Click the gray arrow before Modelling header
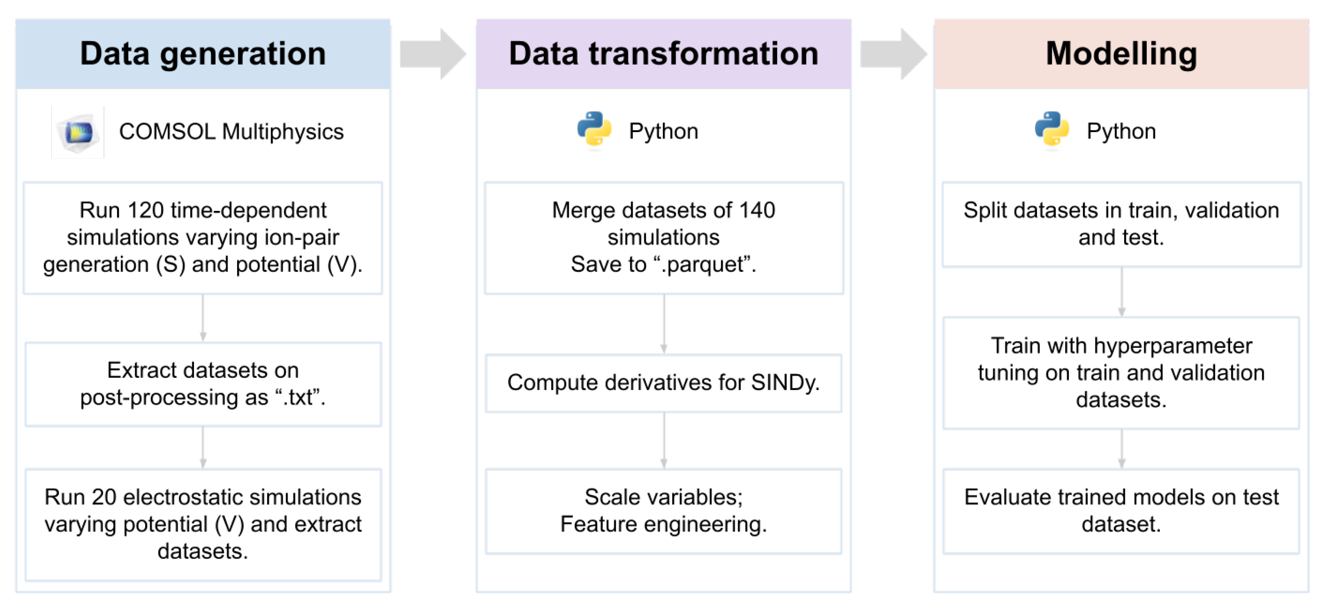The image size is (1326, 612). pyautogui.click(x=893, y=54)
